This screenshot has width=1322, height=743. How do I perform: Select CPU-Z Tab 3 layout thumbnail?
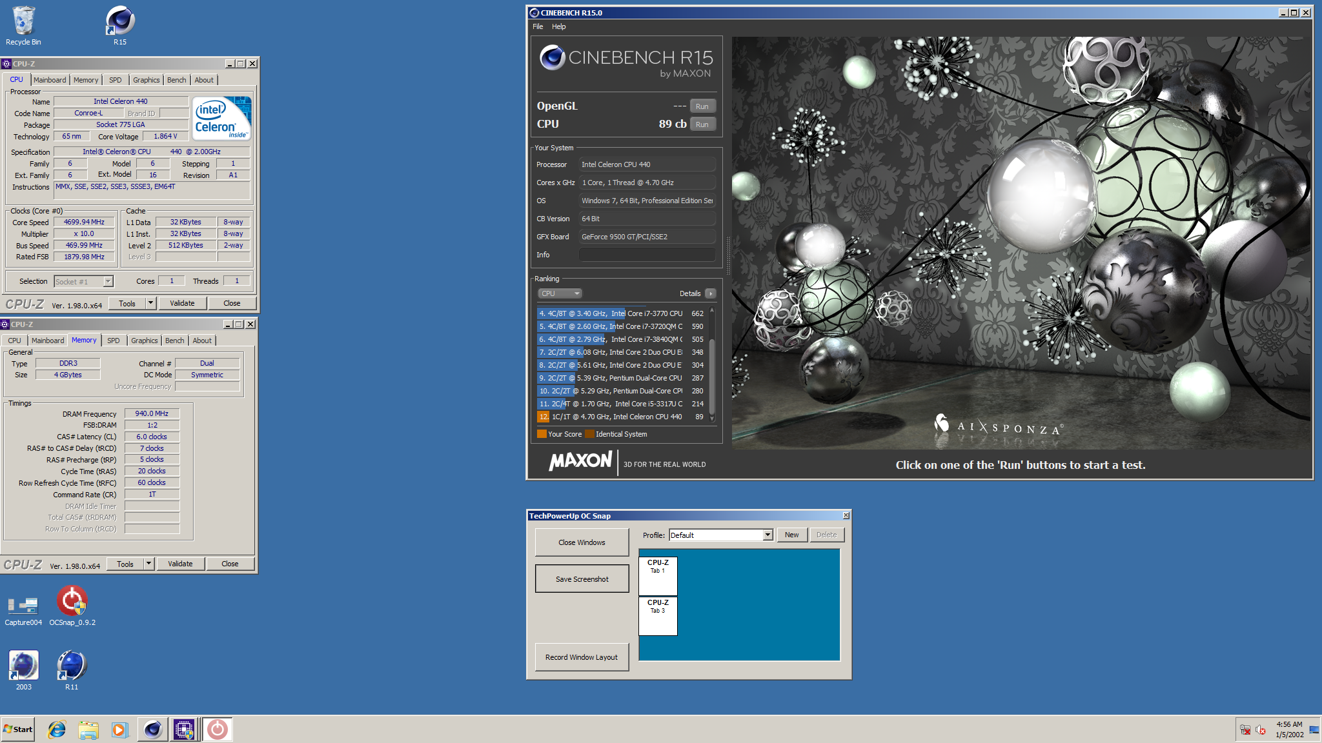(658, 616)
